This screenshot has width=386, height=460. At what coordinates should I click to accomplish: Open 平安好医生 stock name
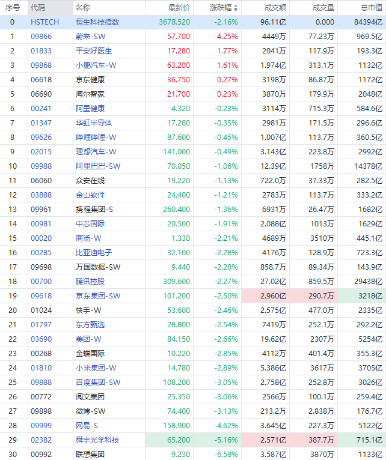tap(94, 51)
